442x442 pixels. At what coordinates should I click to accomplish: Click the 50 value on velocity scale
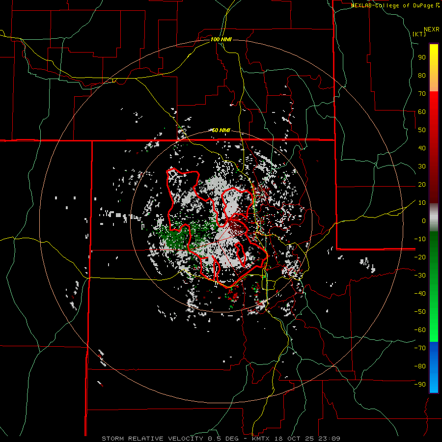422,130
